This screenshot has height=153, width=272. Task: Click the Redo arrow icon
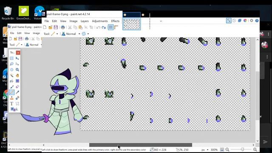(x=104, y=27)
